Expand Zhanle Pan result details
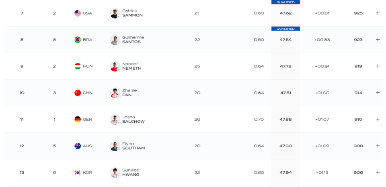Screen dimensions: 386x187 (378, 93)
